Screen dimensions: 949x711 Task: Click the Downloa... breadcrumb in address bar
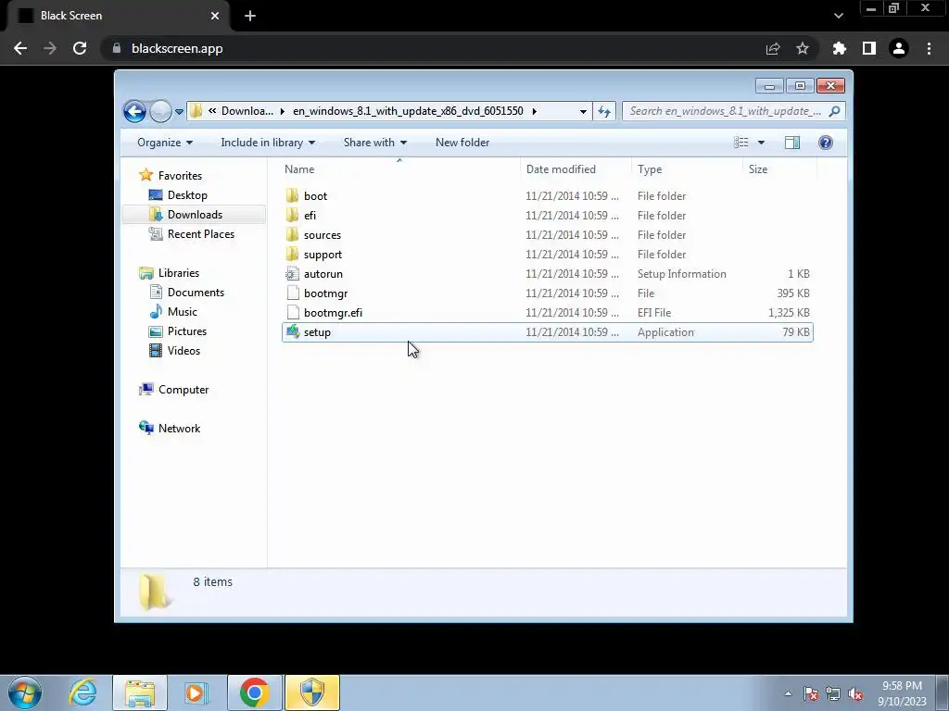(247, 111)
